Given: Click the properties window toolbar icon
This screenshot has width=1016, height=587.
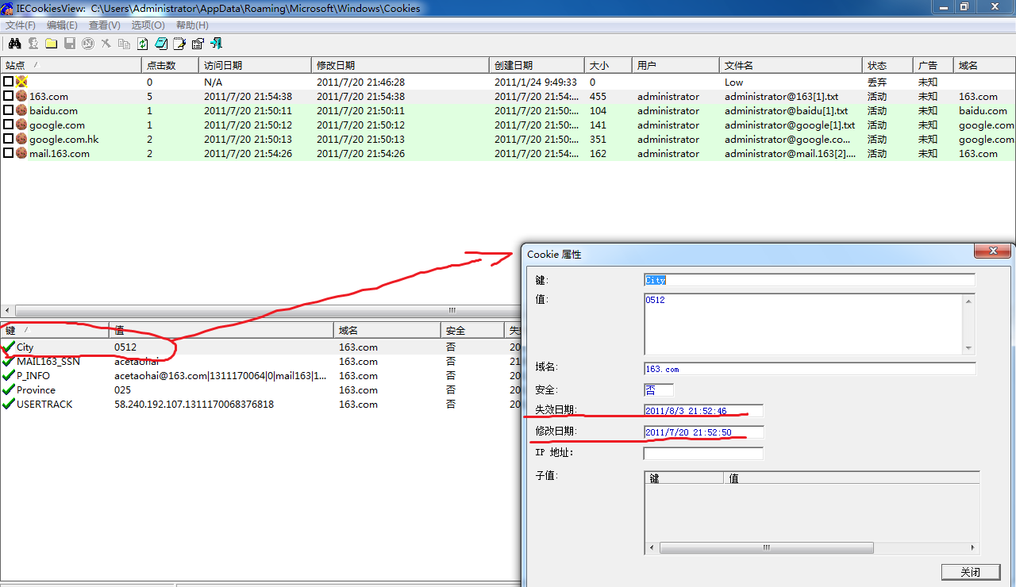Looking at the screenshot, I should (x=198, y=44).
